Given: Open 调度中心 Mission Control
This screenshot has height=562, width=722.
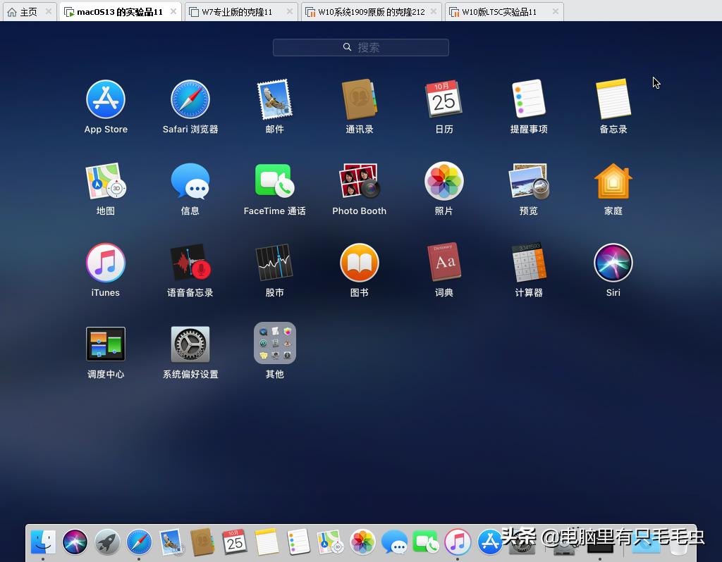Looking at the screenshot, I should click(105, 344).
